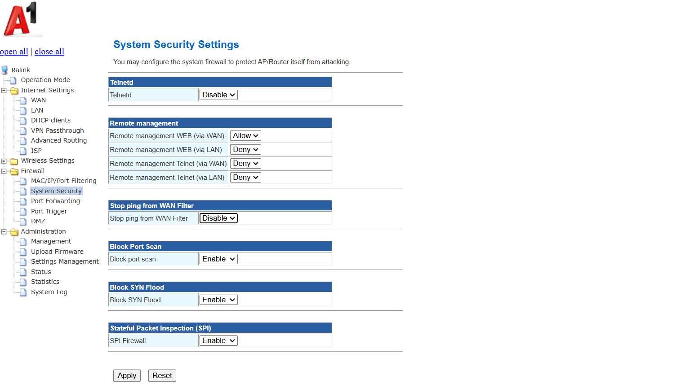685x387 pixels.
Task: Click the DMZ page icon
Action: pyautogui.click(x=23, y=222)
